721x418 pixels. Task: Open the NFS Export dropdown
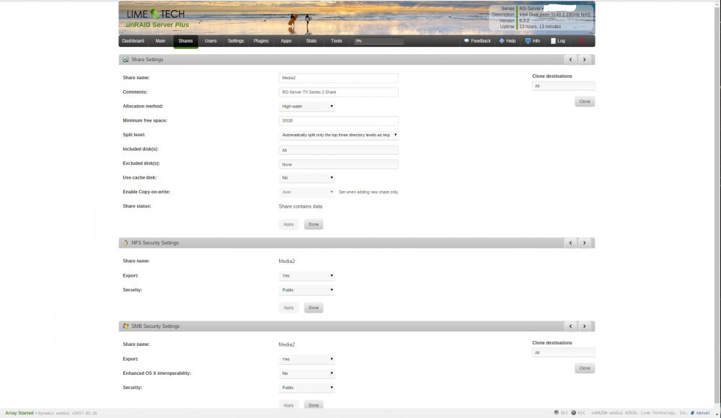pyautogui.click(x=306, y=275)
